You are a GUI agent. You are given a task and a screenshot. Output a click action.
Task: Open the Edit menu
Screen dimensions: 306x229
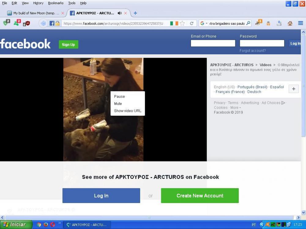tap(14, 3)
